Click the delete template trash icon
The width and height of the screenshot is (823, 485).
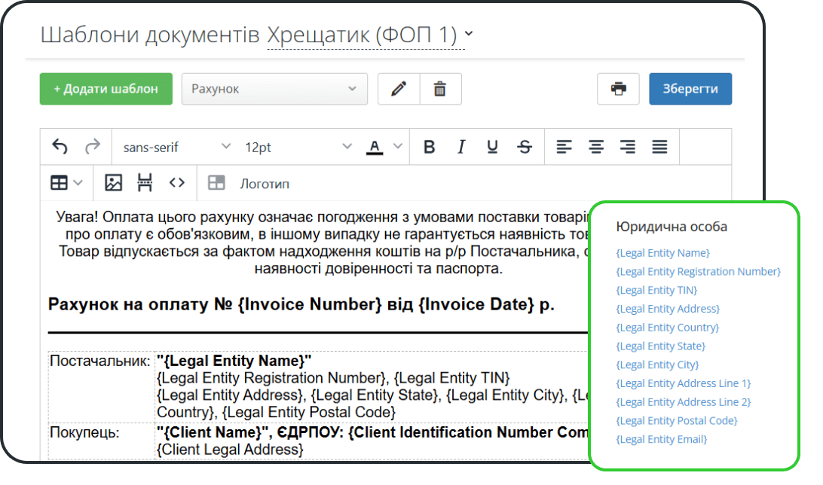440,88
